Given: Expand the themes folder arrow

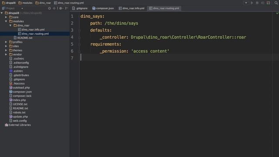Looking at the screenshot, I should (6, 50).
